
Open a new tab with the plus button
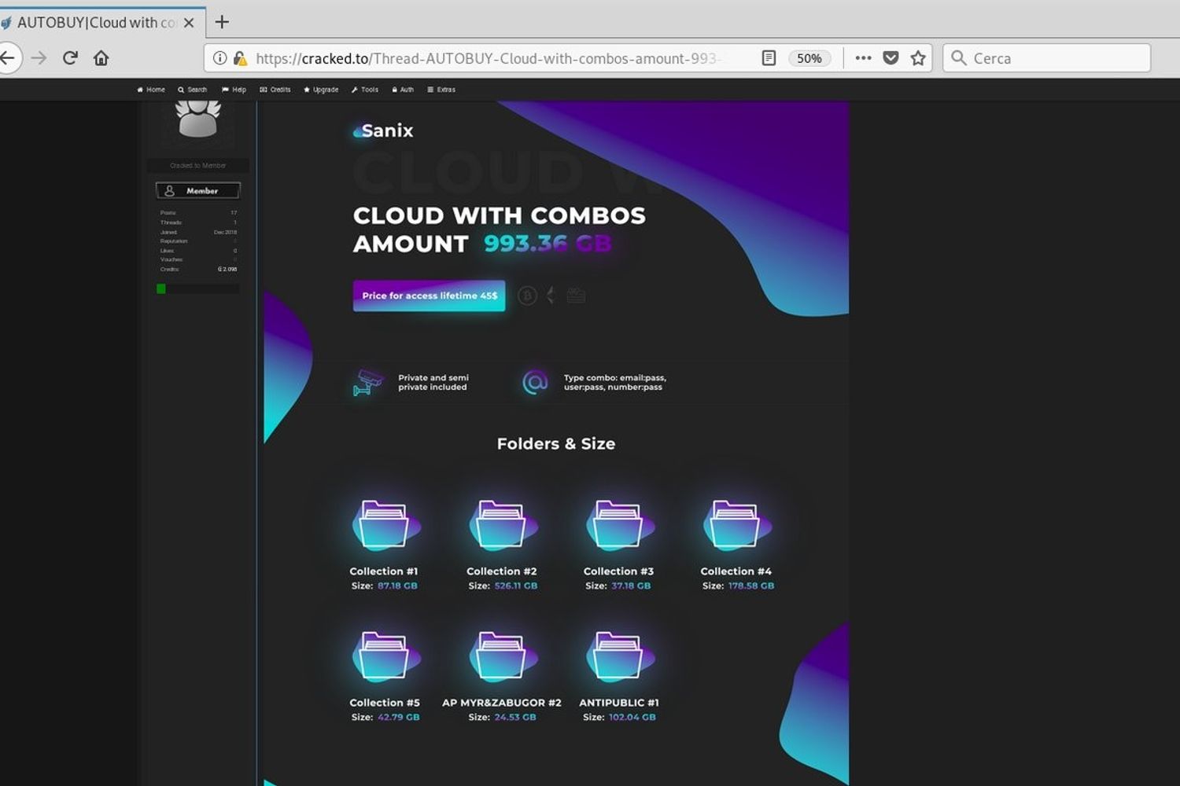[222, 22]
